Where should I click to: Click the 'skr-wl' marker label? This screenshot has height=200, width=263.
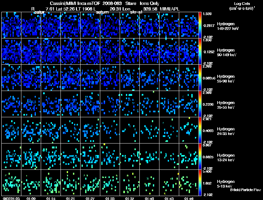click(136, 12)
